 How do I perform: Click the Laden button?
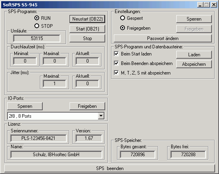[x=194, y=55]
